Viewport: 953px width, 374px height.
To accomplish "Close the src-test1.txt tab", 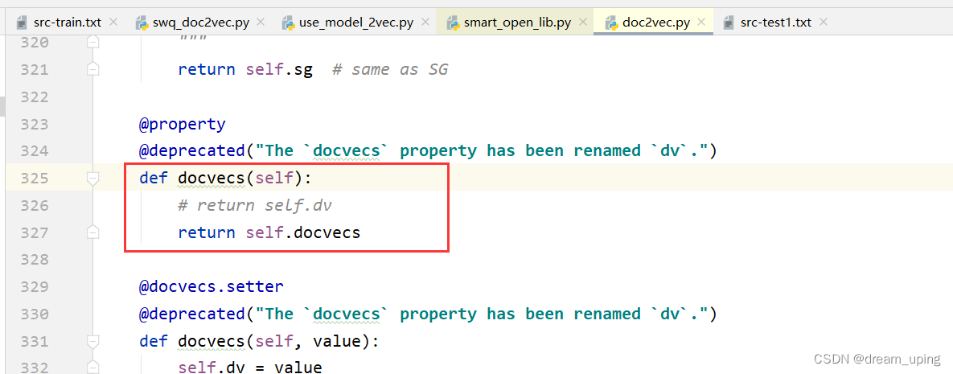I will (824, 23).
